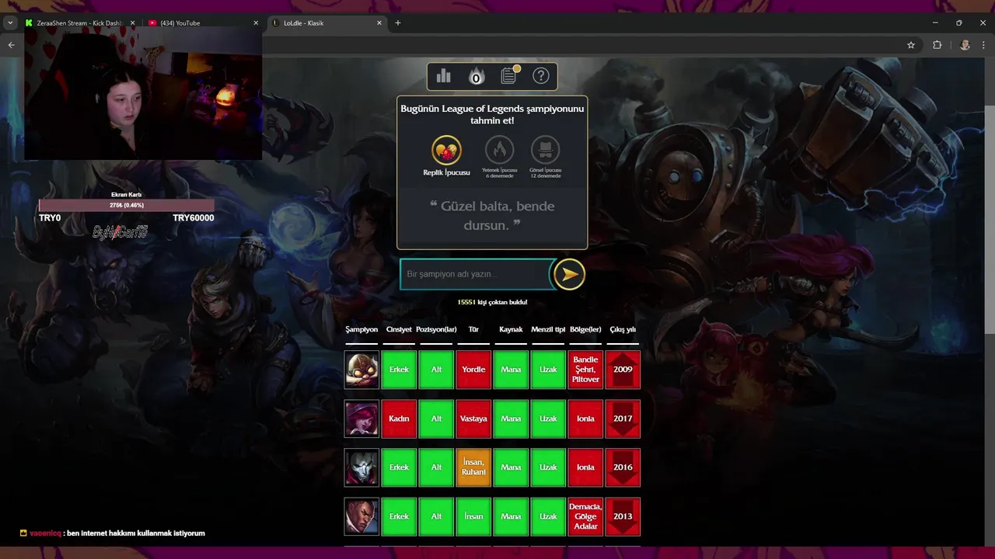Click the Menzil tipi column header

548,329
